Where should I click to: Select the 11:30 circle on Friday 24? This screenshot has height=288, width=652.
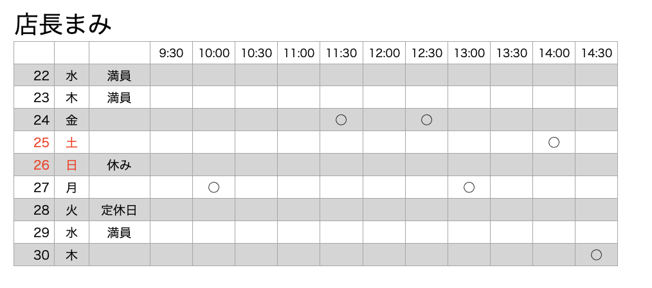(x=341, y=120)
